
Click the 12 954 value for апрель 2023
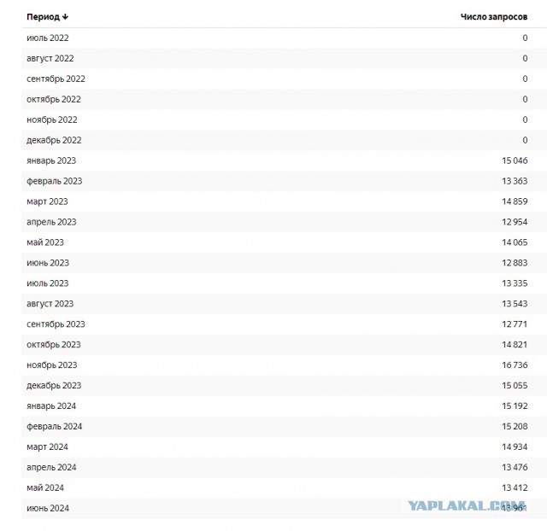coord(515,222)
